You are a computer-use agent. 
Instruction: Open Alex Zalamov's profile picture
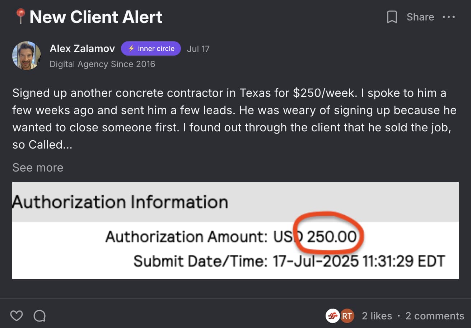pos(27,56)
